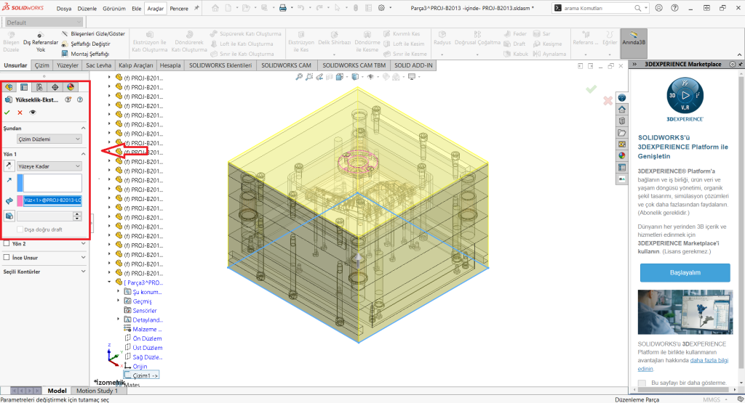This screenshot has height=403, width=745.
Task: Check 'Bu sayfayı bir daha gösterme'
Action: point(642,383)
